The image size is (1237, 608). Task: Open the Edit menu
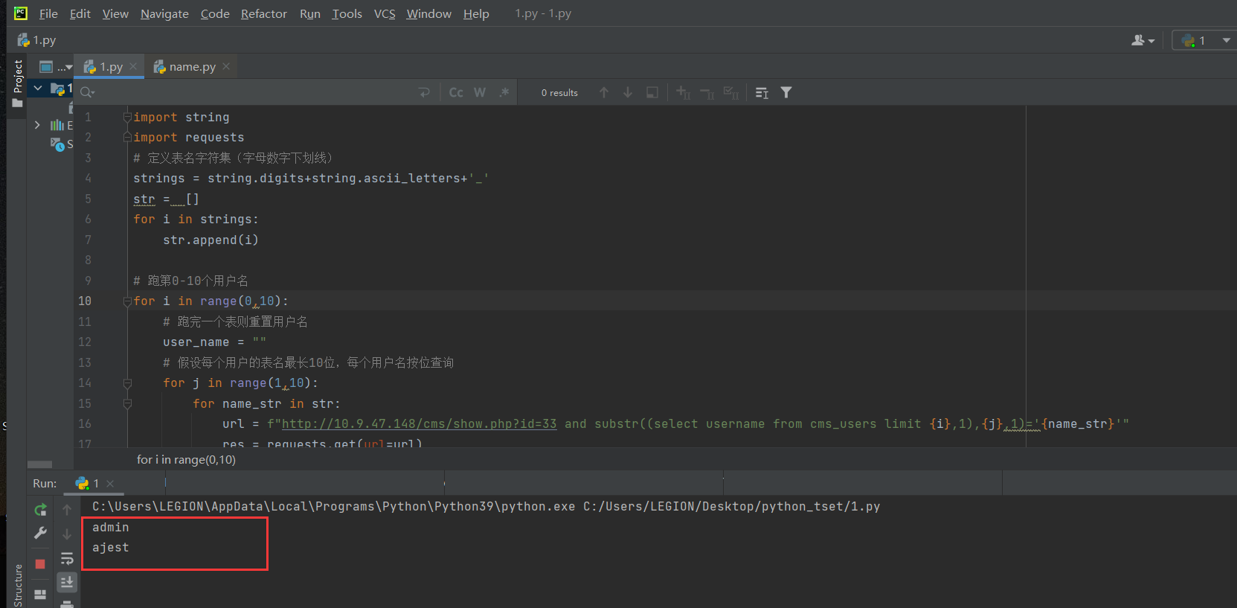pos(80,13)
